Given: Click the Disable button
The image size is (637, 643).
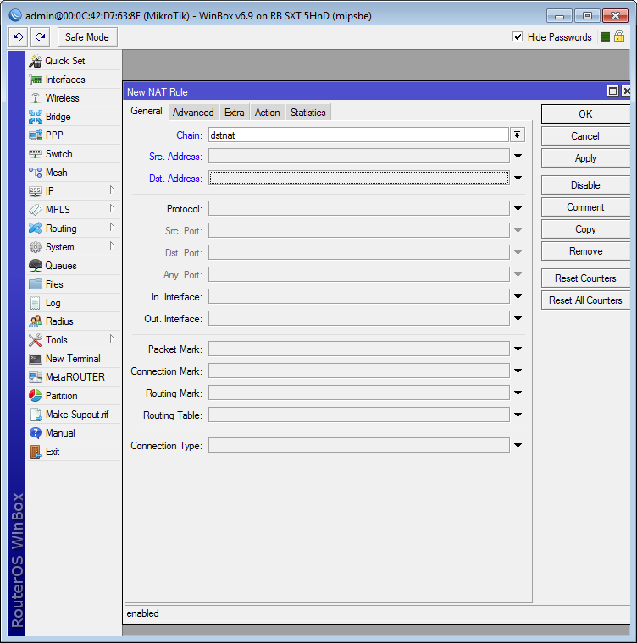Looking at the screenshot, I should pos(585,185).
